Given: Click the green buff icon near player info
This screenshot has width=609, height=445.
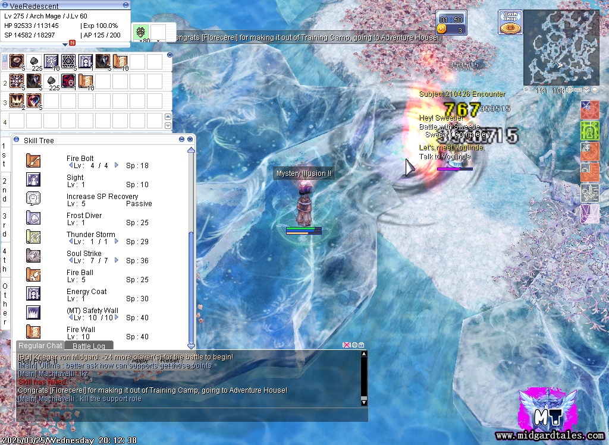Looking at the screenshot, I should 140,32.
